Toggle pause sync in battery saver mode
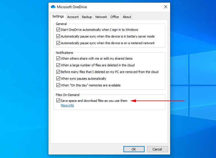 pyautogui.click(x=58, y=36)
